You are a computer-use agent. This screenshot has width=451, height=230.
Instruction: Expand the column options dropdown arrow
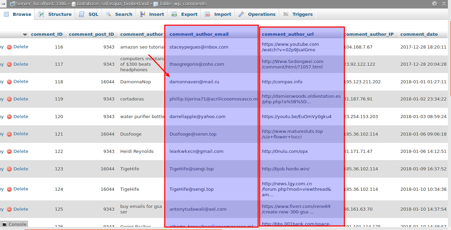point(25,35)
